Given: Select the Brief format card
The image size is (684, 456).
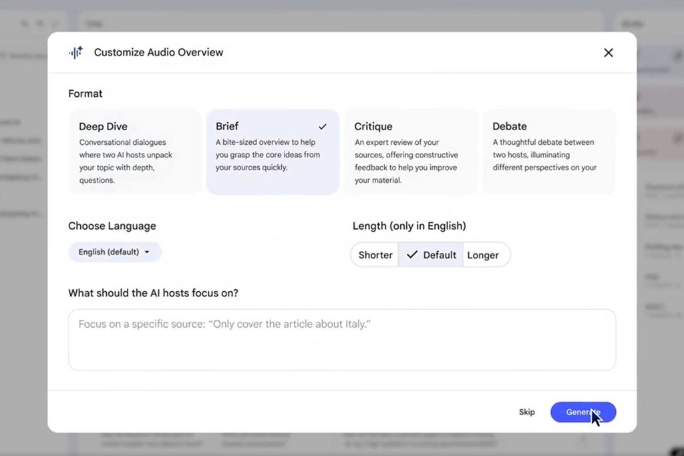Looking at the screenshot, I should [273, 152].
